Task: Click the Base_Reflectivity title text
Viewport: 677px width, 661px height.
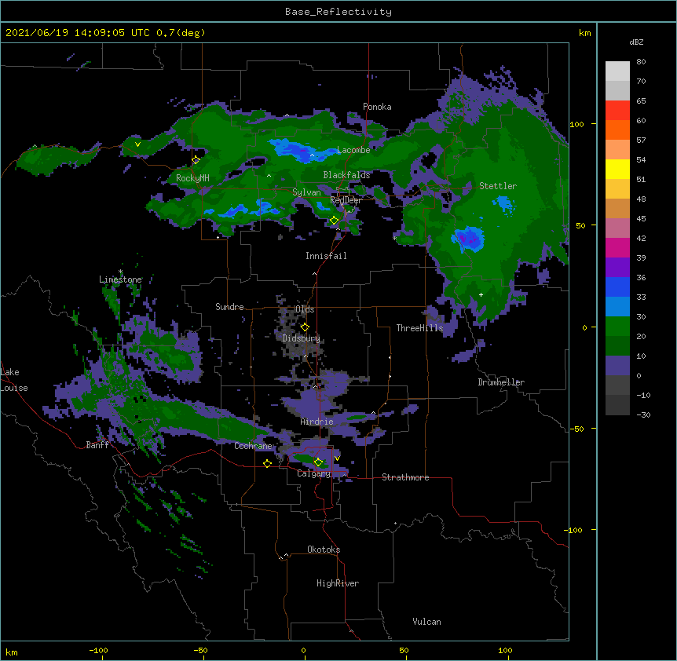Action: point(338,12)
